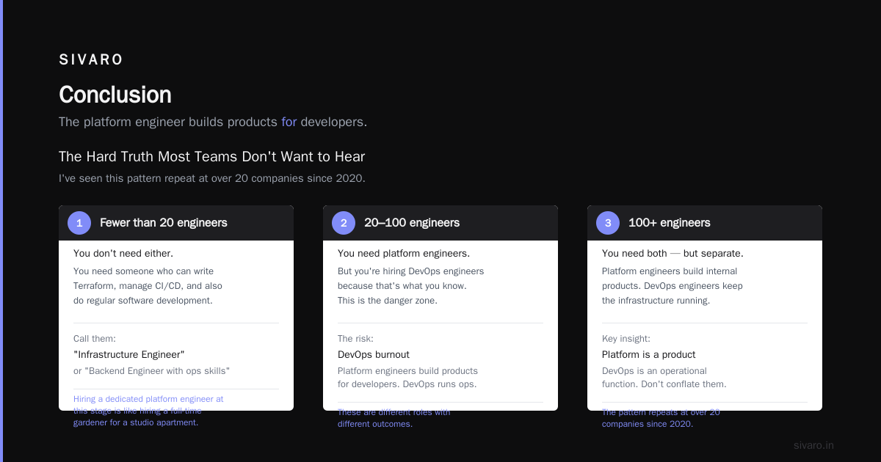Viewport: 881px width, 462px height.
Task: Click 'The risk:' label
Action: (355, 339)
